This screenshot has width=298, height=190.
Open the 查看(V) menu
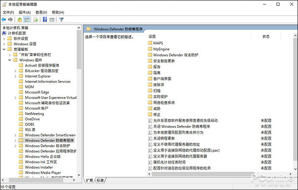click(x=41, y=12)
